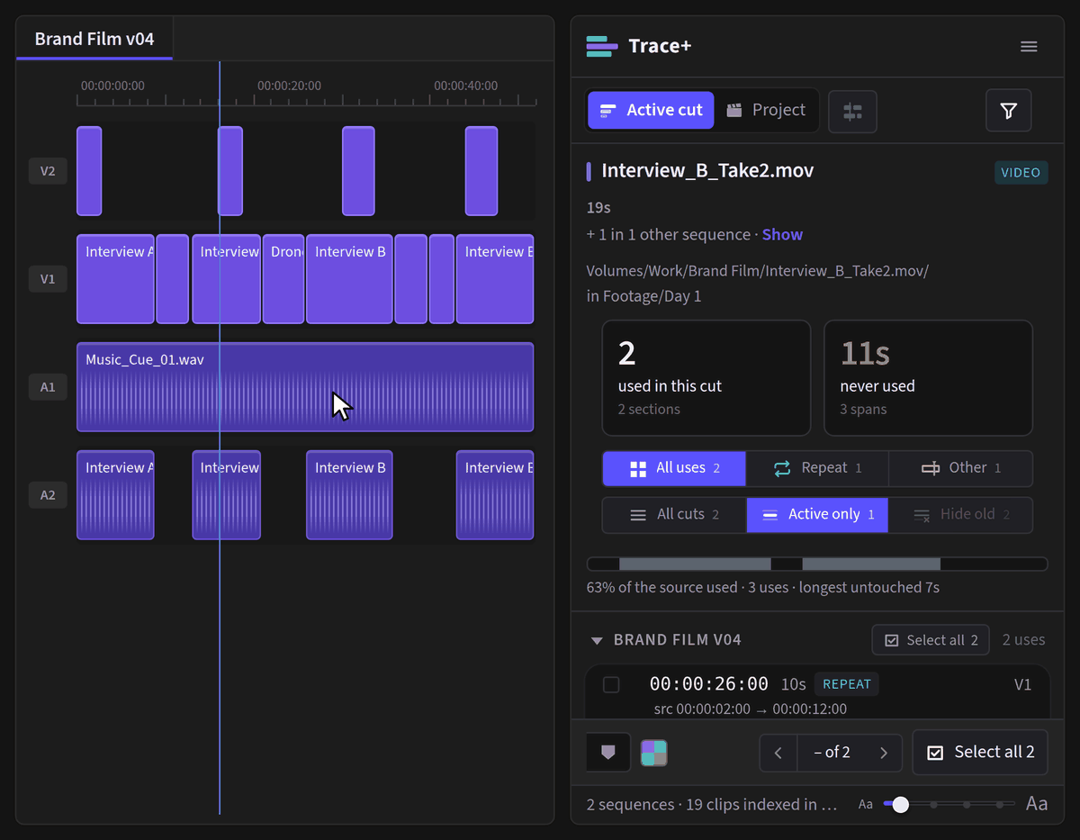1080x840 pixels.
Task: Open the align/compare options icon button
Action: [x=852, y=111]
